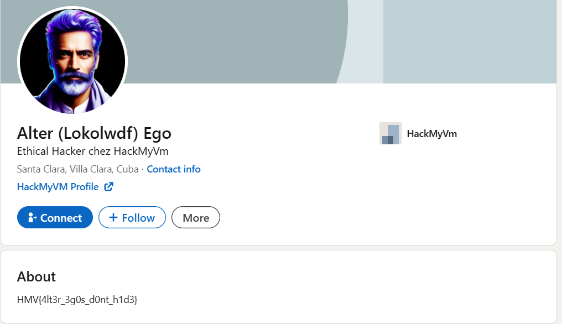Open the Contact info link
The height and width of the screenshot is (324, 562).
(174, 169)
